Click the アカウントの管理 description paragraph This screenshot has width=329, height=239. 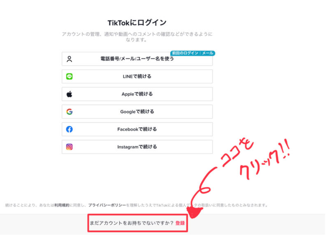click(x=137, y=37)
